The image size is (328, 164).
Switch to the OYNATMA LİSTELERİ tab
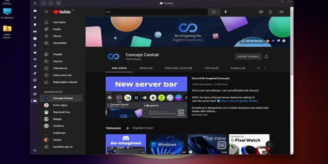tap(178, 68)
